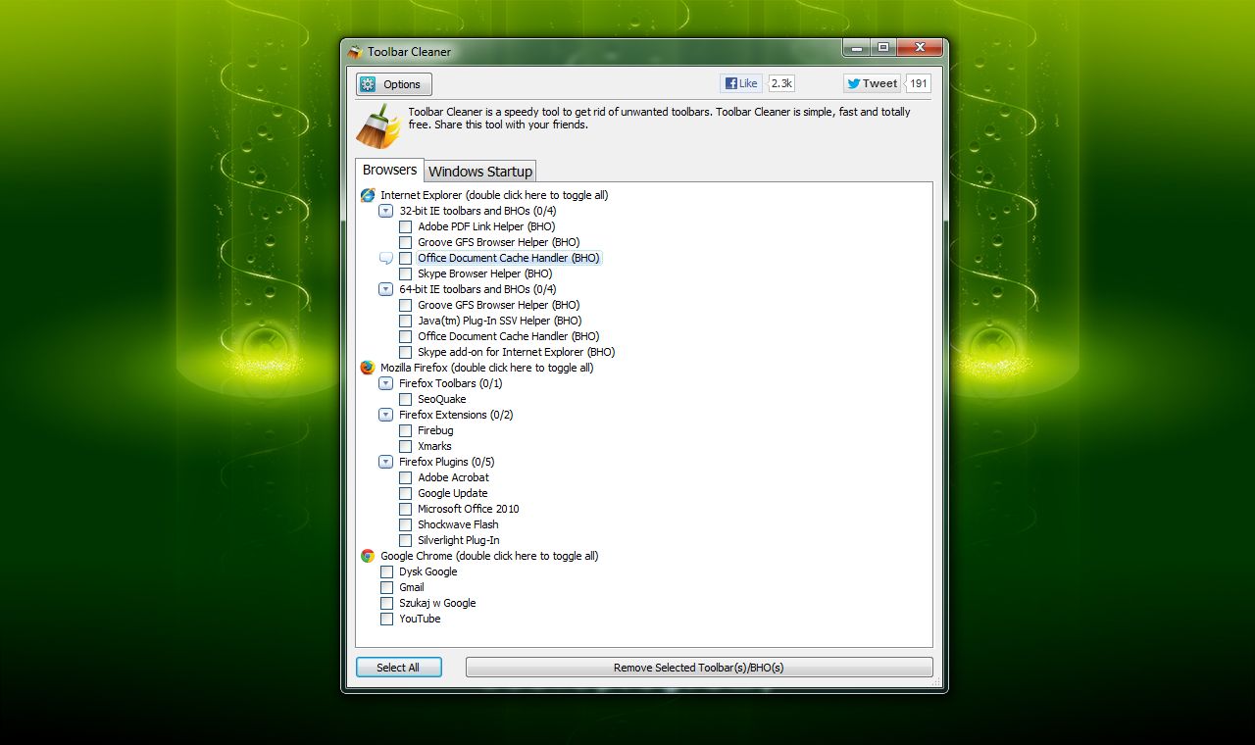Click the Toolbar Cleaner title bar icon
The image size is (1255, 745).
tap(355, 52)
